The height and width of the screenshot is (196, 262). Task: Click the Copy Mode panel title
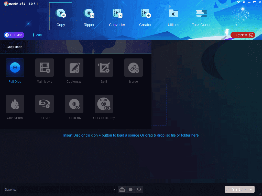[14, 47]
